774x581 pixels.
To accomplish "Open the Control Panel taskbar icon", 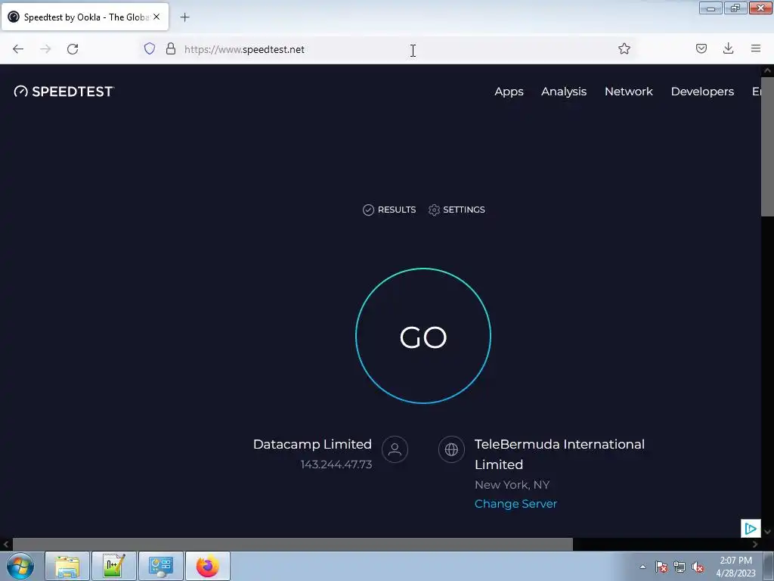I will point(160,566).
